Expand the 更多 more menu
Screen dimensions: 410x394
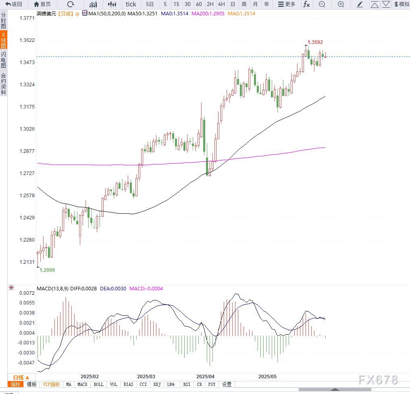287,4
